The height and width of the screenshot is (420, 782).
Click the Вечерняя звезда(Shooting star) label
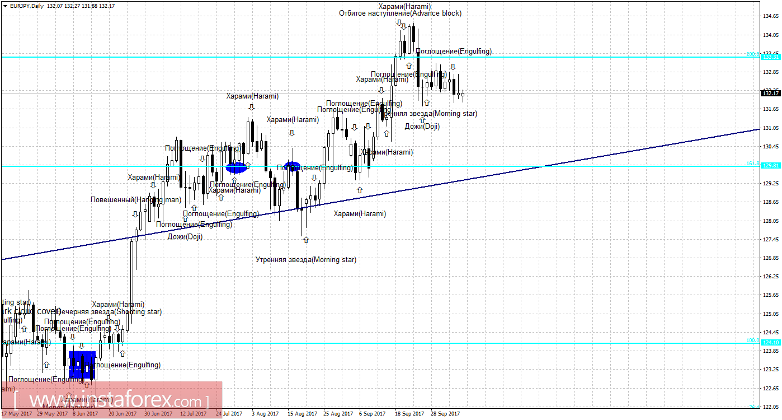point(109,311)
